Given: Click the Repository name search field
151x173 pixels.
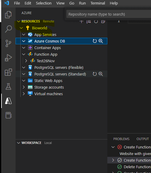Looking at the screenshot, I should (109, 14).
